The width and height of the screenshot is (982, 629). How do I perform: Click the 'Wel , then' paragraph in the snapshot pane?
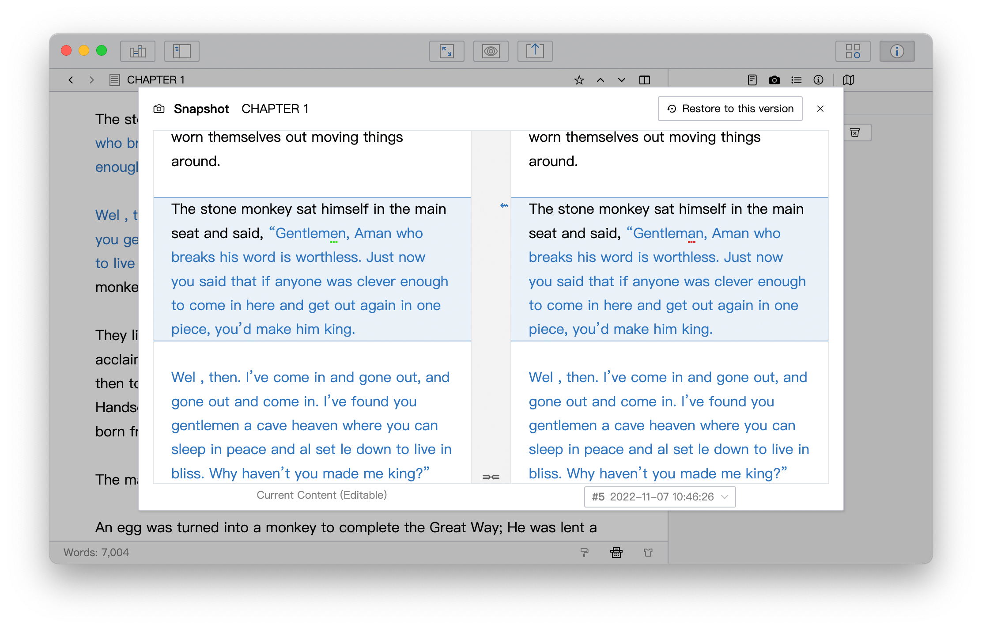point(669,425)
